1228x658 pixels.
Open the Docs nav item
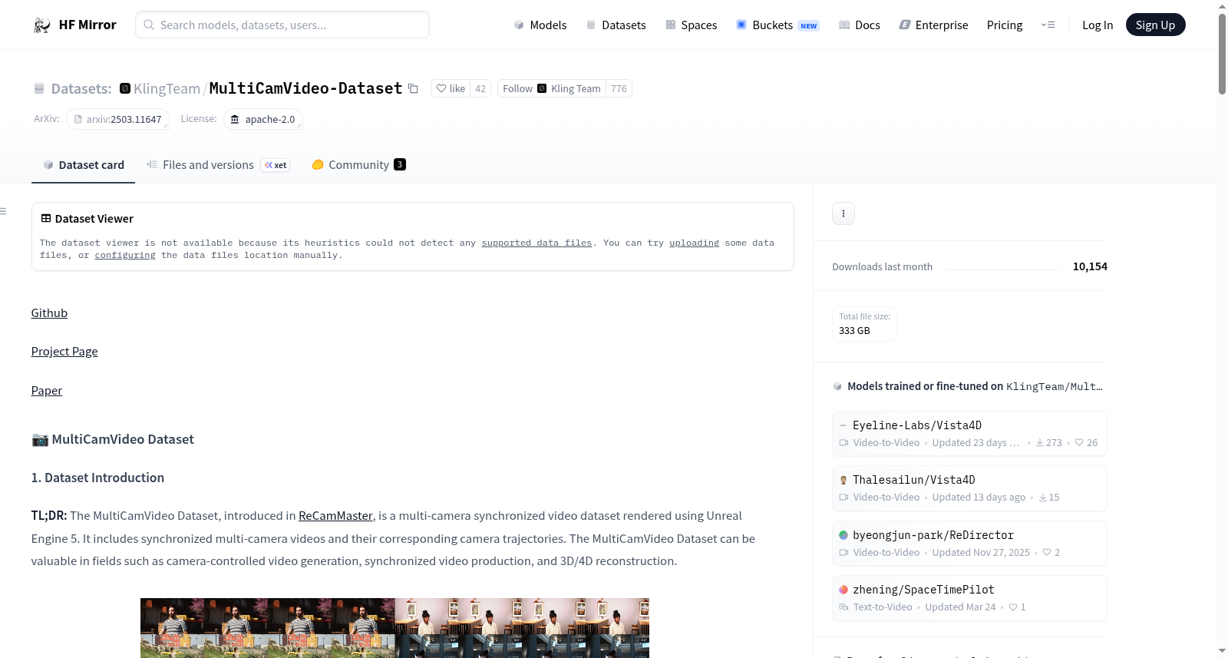click(860, 25)
